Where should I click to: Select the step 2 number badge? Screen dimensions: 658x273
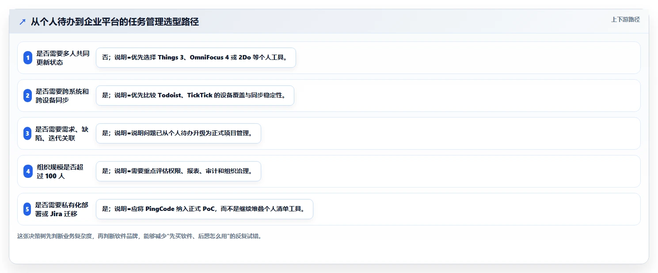pyautogui.click(x=28, y=96)
